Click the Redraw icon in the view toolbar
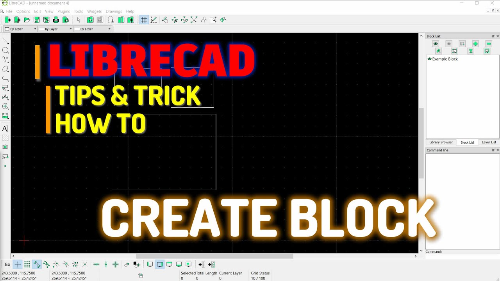The width and height of the screenshot is (500, 281). pyautogui.click(x=165, y=20)
